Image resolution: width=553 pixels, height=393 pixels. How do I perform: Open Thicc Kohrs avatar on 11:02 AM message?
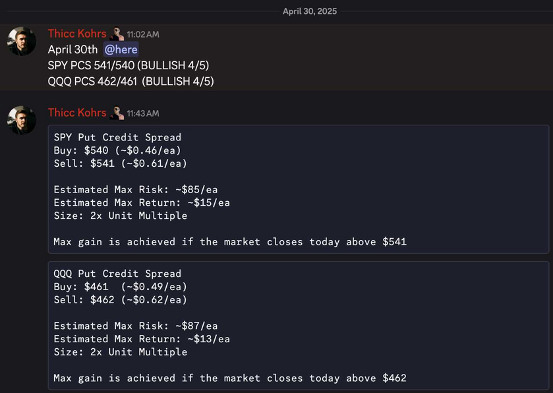click(22, 42)
